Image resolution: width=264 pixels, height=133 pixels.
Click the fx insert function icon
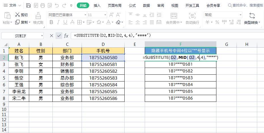(x=66, y=36)
